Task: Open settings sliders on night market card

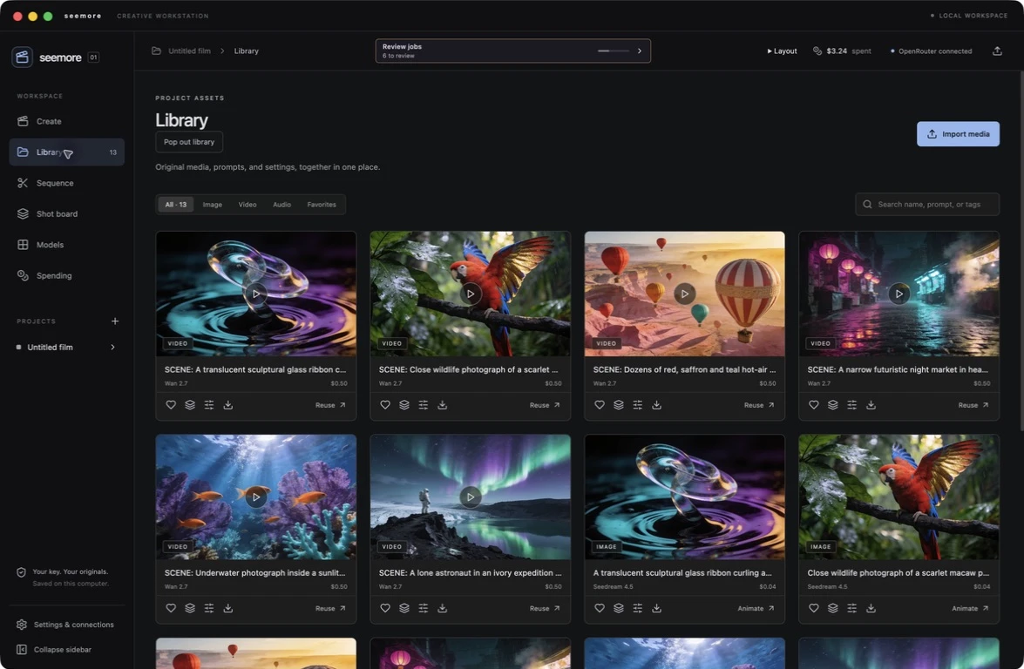Action: click(x=851, y=405)
